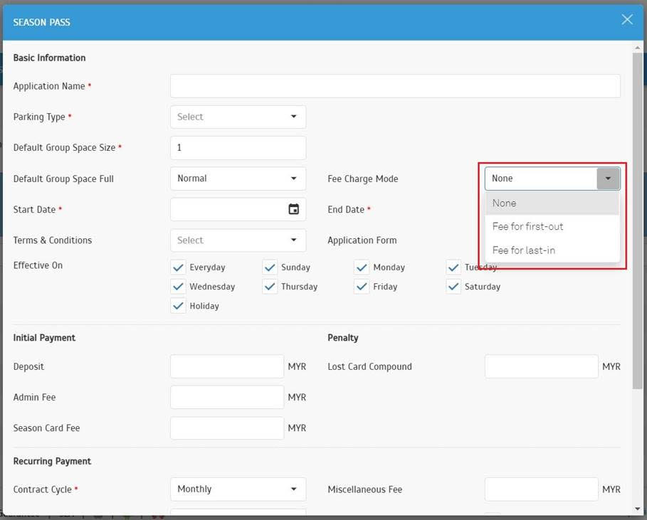Screen dimensions: 647x520
Task: Uncheck the Everyday checkbox
Action: pos(178,267)
